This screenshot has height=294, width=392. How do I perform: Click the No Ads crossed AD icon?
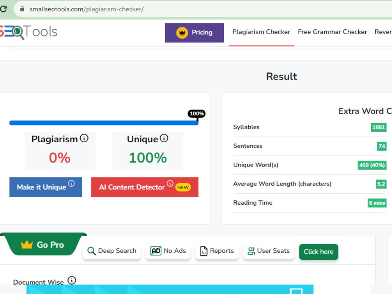(156, 251)
